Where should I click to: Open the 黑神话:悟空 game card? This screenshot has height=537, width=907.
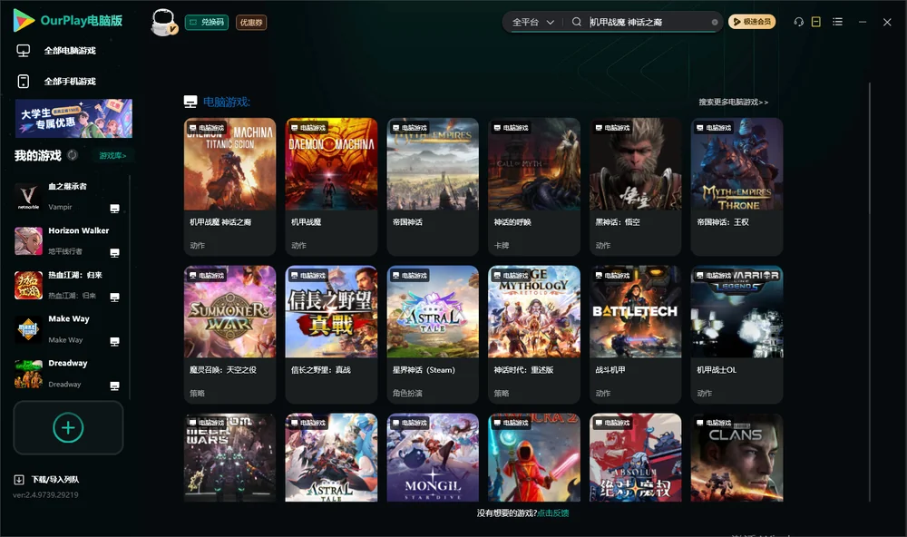coord(635,187)
